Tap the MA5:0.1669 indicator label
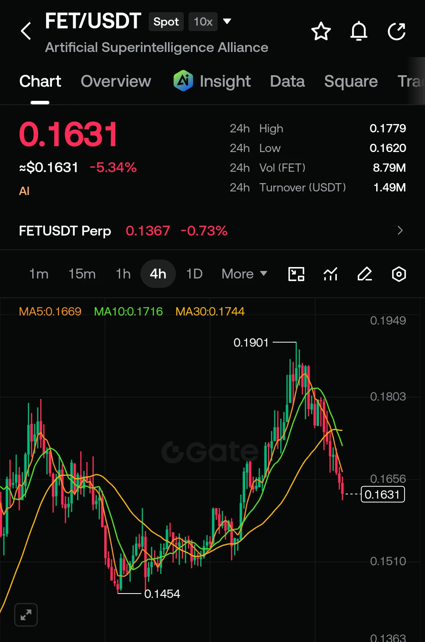 pos(50,312)
